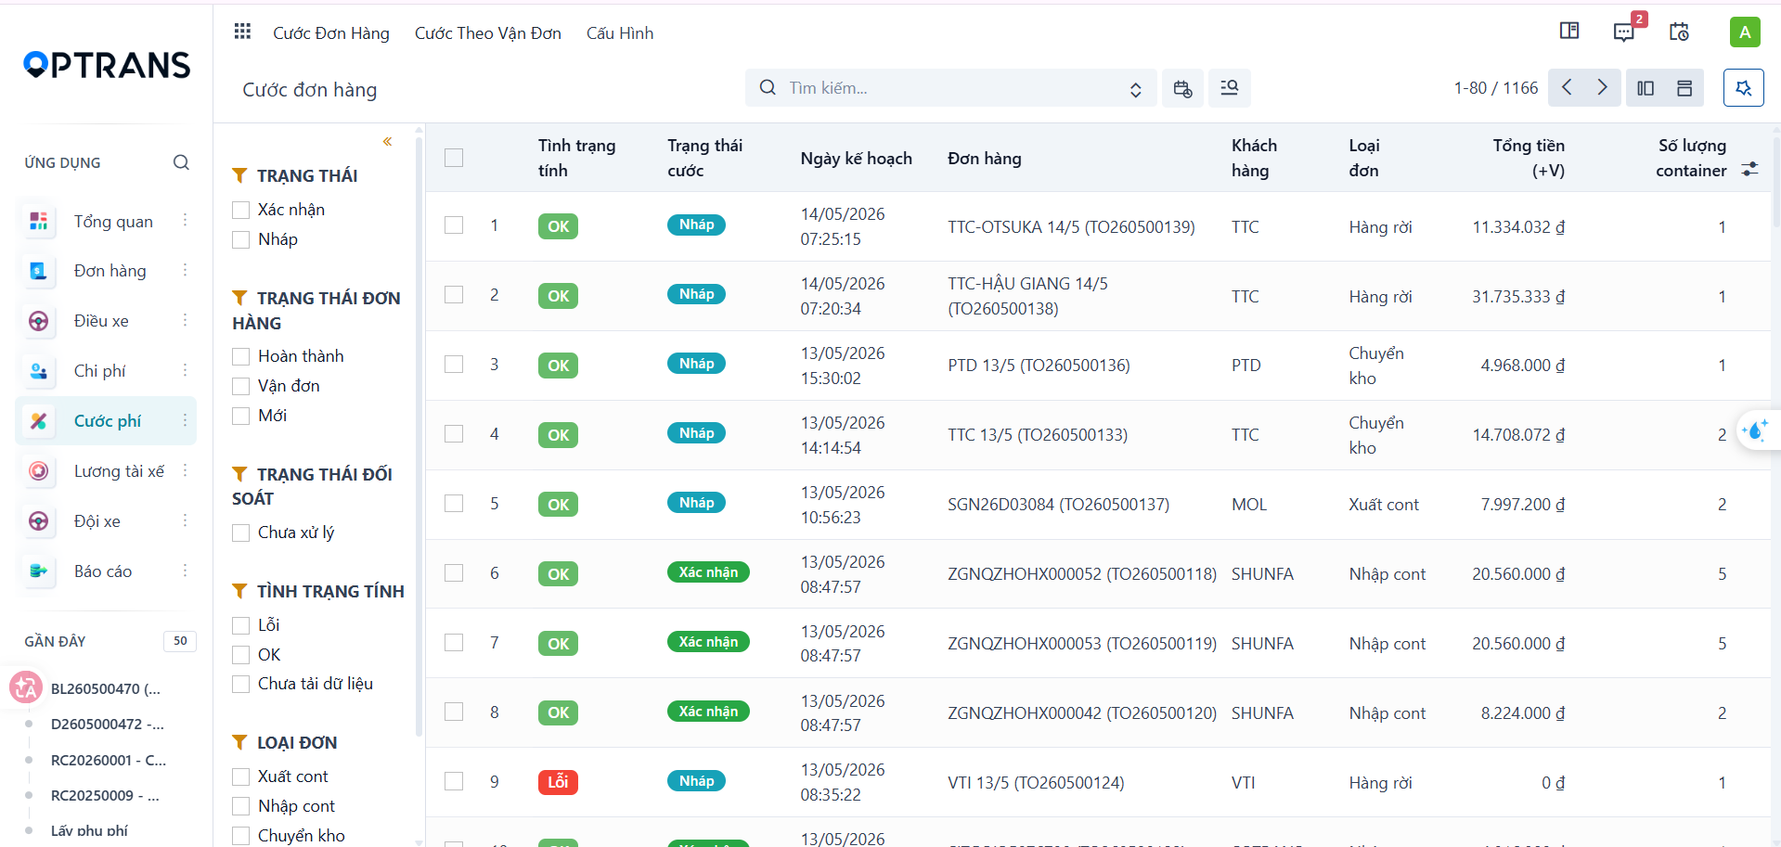Open the Cước Theo Vận Đơn menu
This screenshot has width=1781, height=847.
tap(488, 33)
